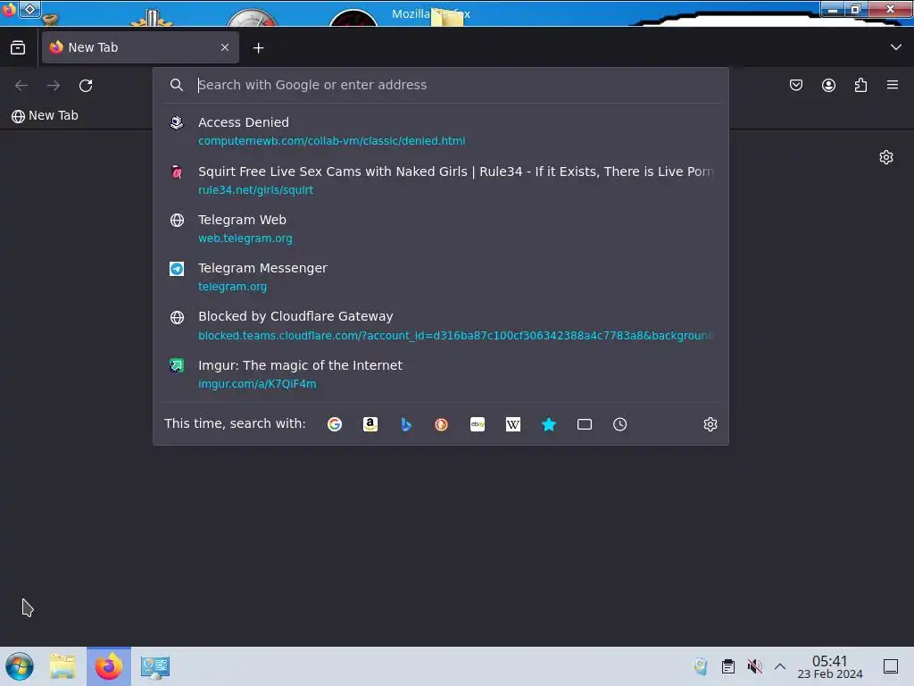The image size is (914, 686).
Task: Select the Telegram Web suggestion
Action: (x=441, y=229)
